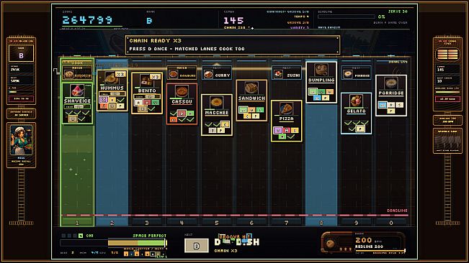This screenshot has height=263, width=469.
Task: Select lane 0 number label
Action: (x=391, y=223)
